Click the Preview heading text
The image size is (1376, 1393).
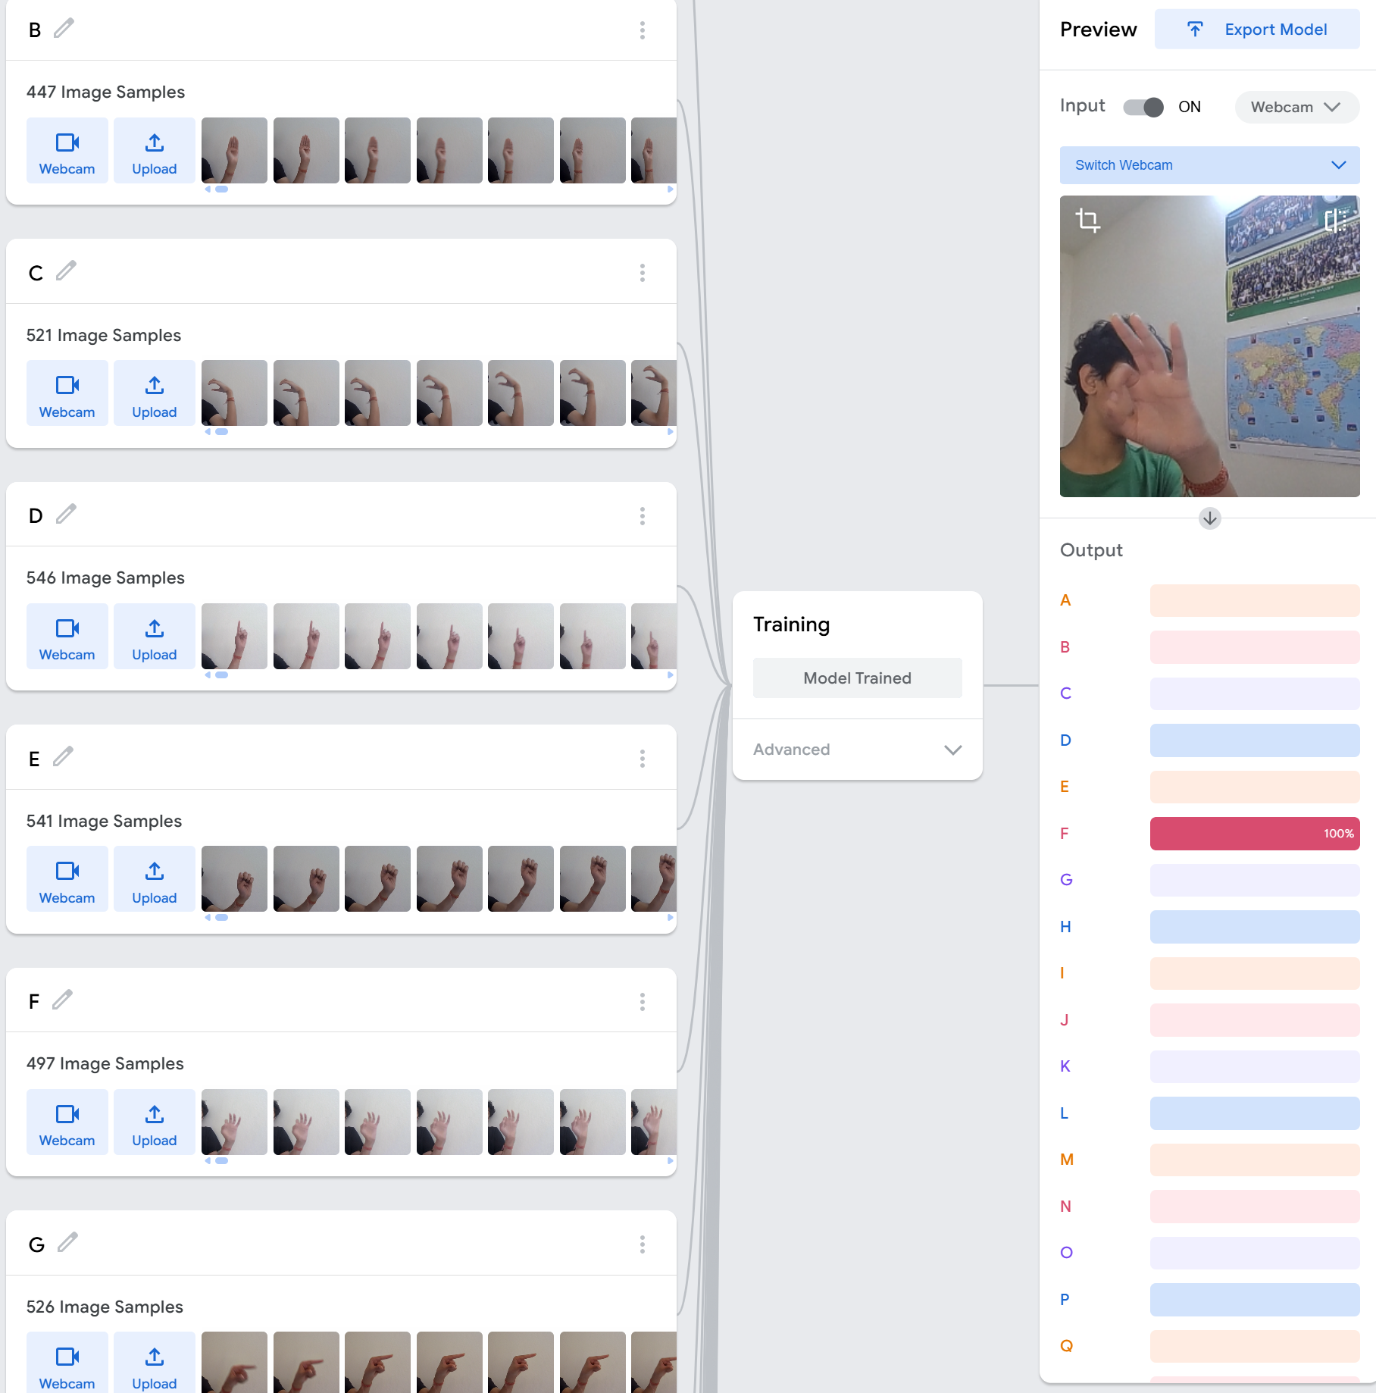click(1098, 30)
